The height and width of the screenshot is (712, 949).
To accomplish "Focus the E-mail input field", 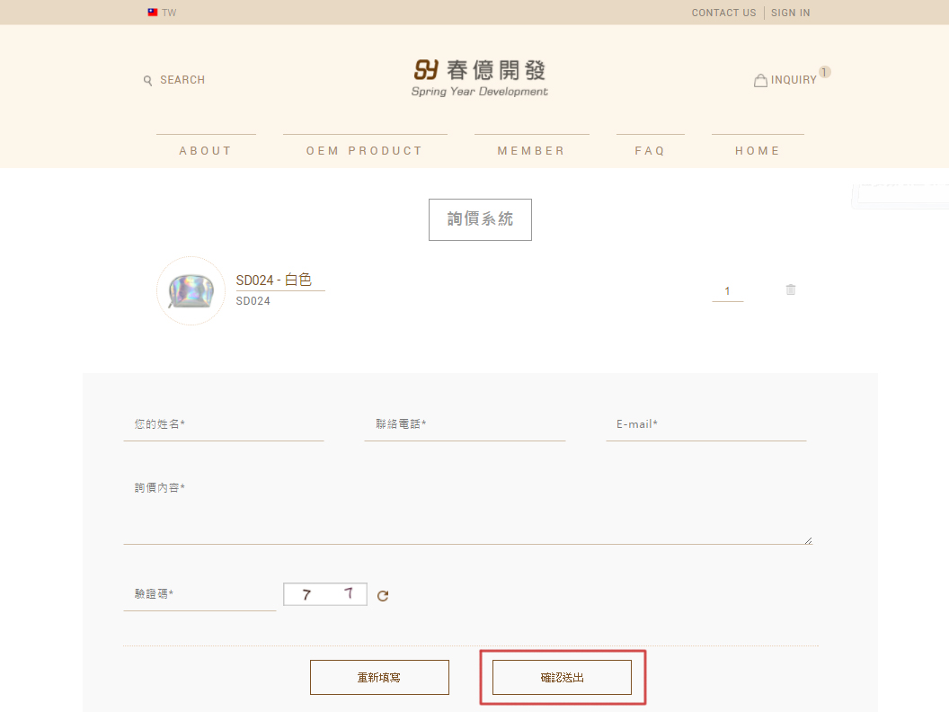I will click(x=705, y=424).
